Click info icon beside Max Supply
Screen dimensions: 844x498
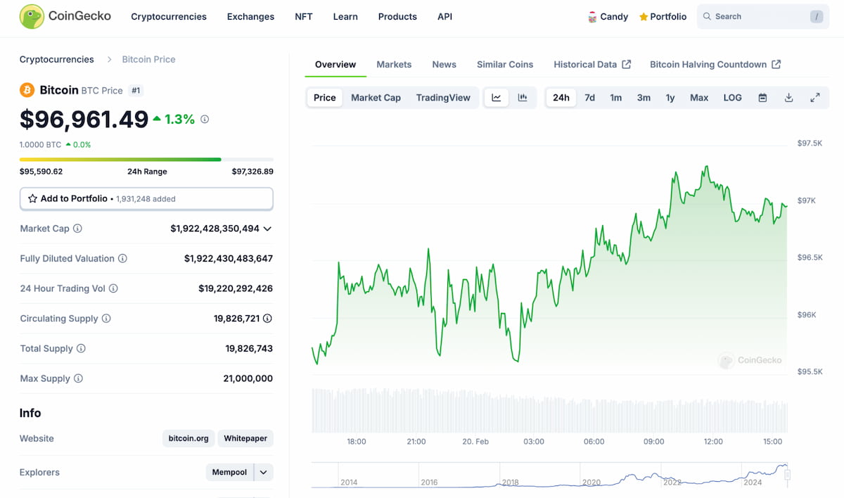tap(78, 378)
